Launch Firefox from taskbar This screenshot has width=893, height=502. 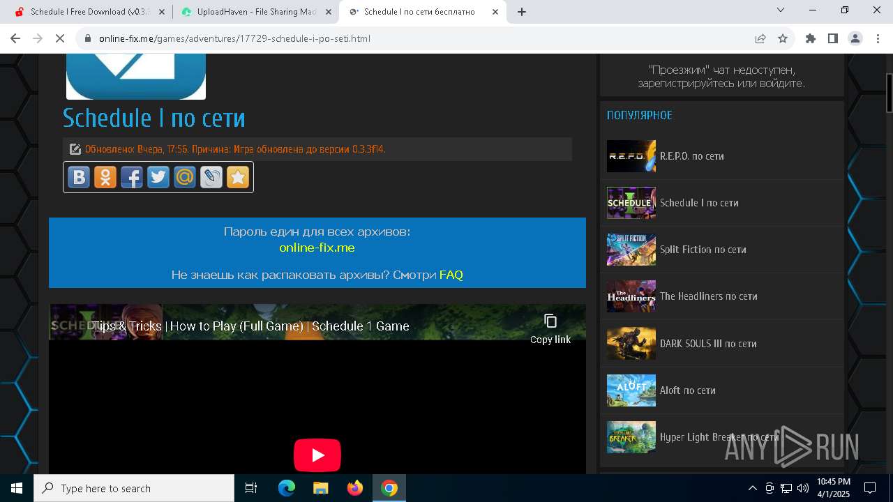tap(355, 488)
